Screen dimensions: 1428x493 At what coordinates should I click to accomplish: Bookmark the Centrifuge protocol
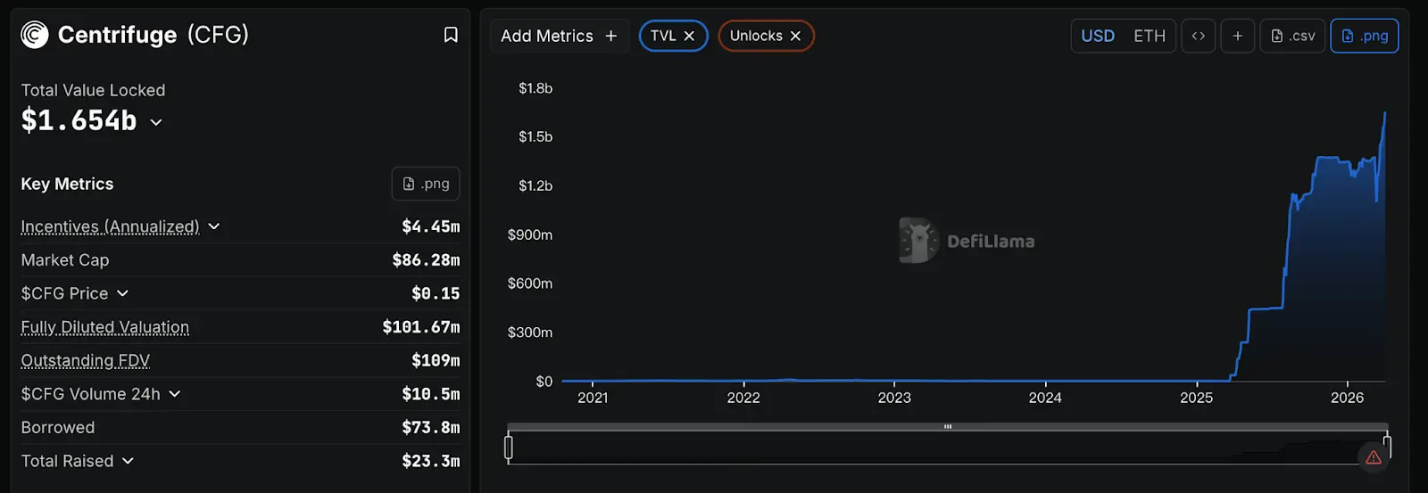[x=451, y=35]
